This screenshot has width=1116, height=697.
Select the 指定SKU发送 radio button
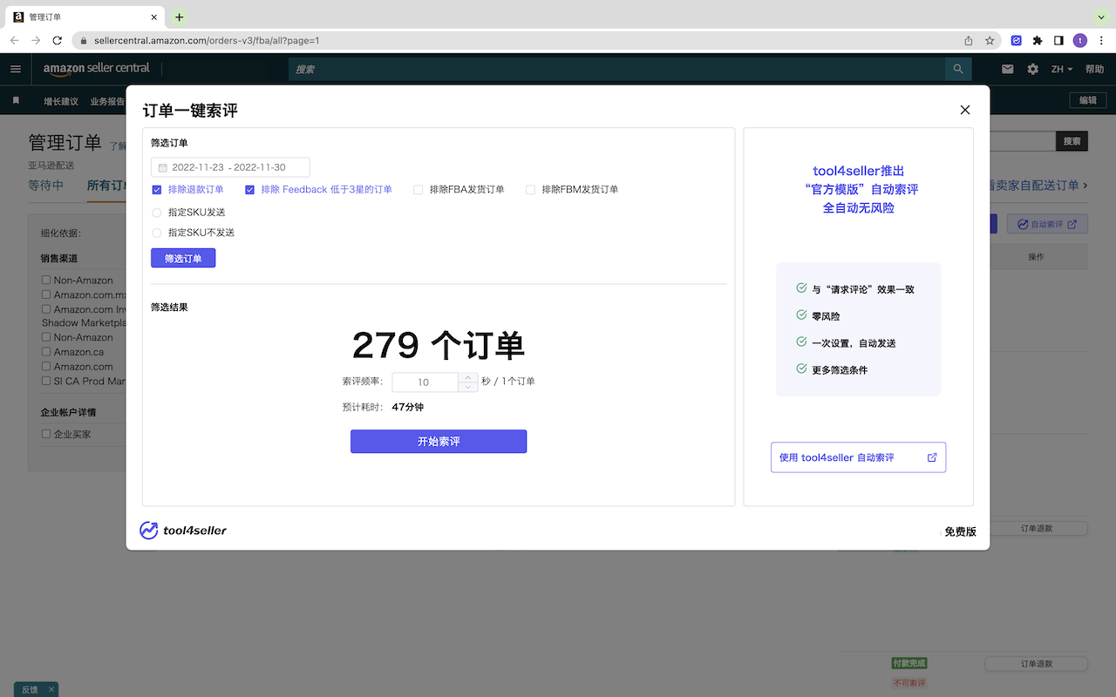pos(157,212)
